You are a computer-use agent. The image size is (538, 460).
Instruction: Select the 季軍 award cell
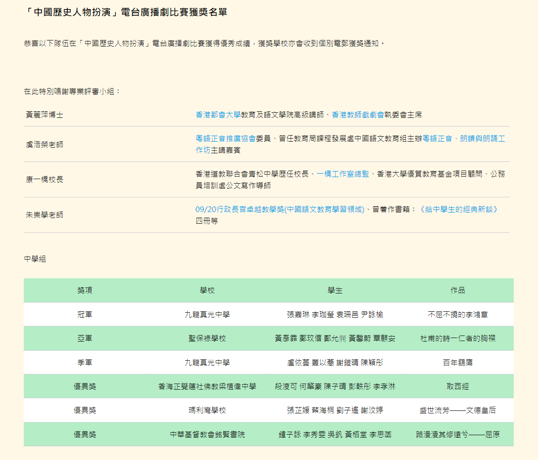pos(85,363)
